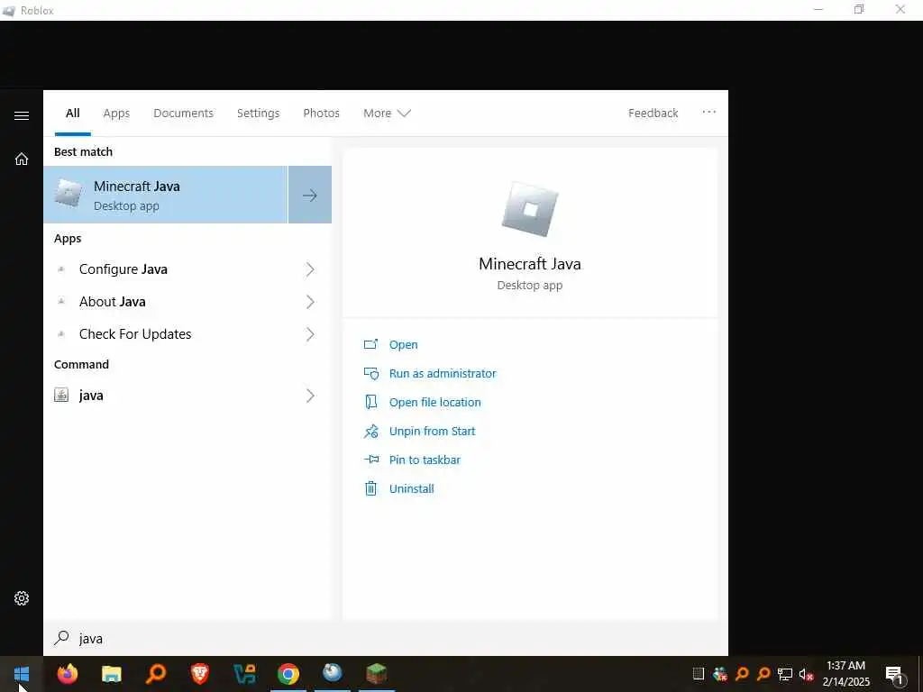
Task: Choose Open file location
Action: [x=435, y=403]
